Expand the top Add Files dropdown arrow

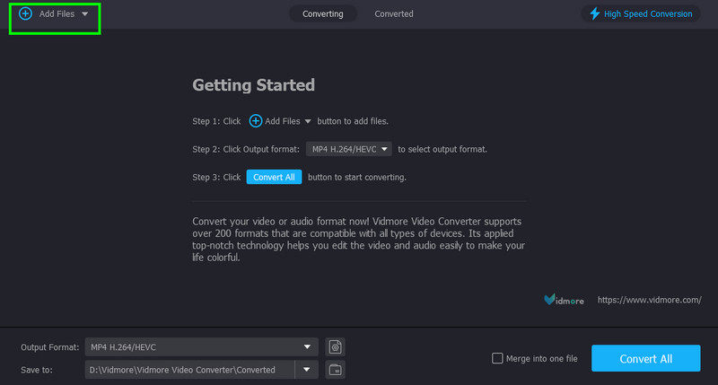pos(84,14)
